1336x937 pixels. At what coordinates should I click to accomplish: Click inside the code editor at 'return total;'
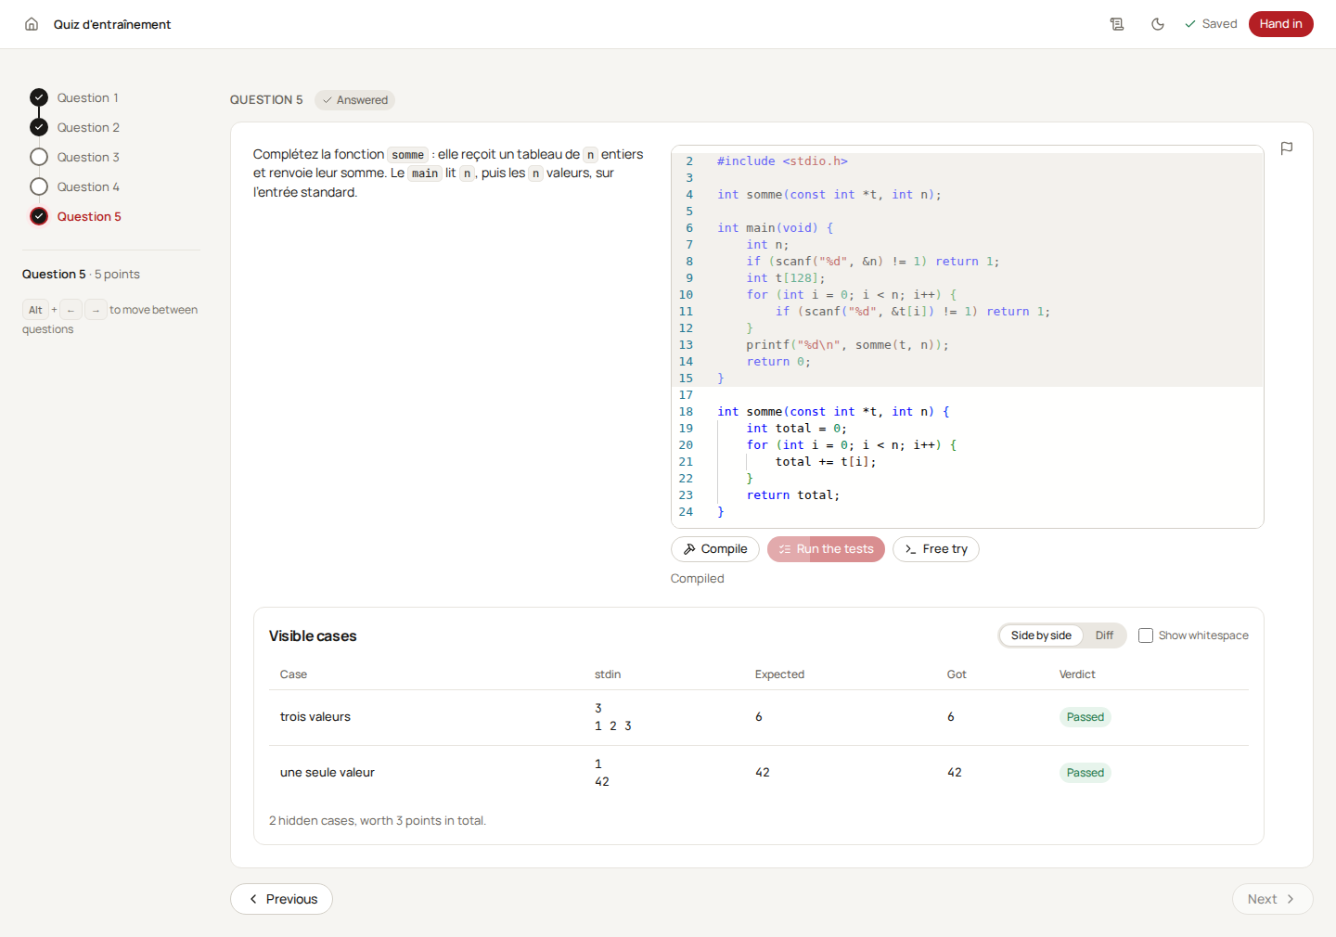point(793,495)
